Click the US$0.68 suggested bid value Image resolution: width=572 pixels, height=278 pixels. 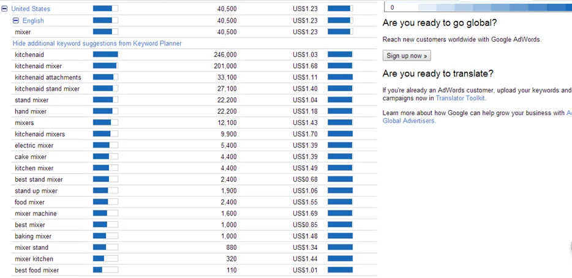coord(305,179)
